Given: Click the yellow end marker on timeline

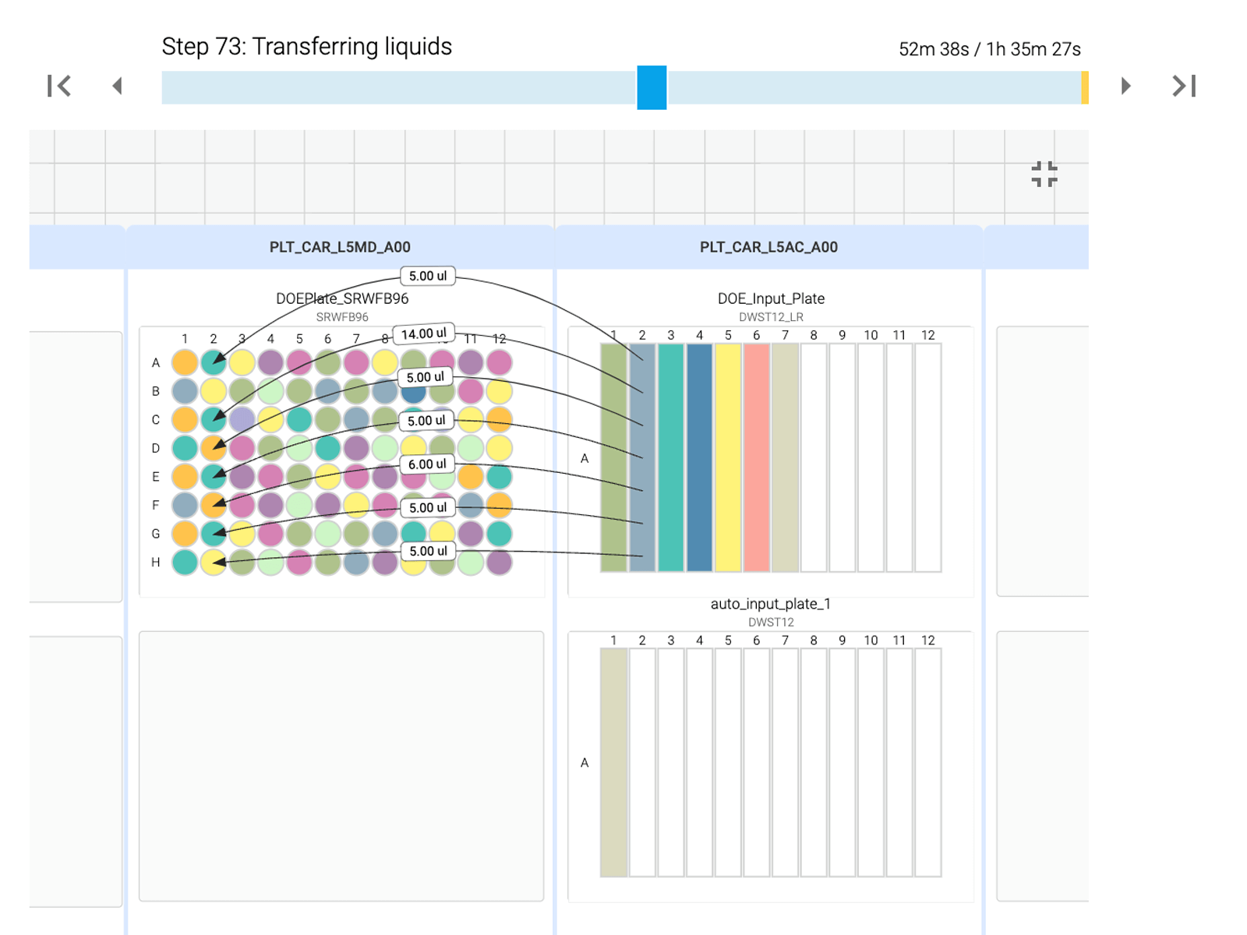Looking at the screenshot, I should pyautogui.click(x=1085, y=87).
